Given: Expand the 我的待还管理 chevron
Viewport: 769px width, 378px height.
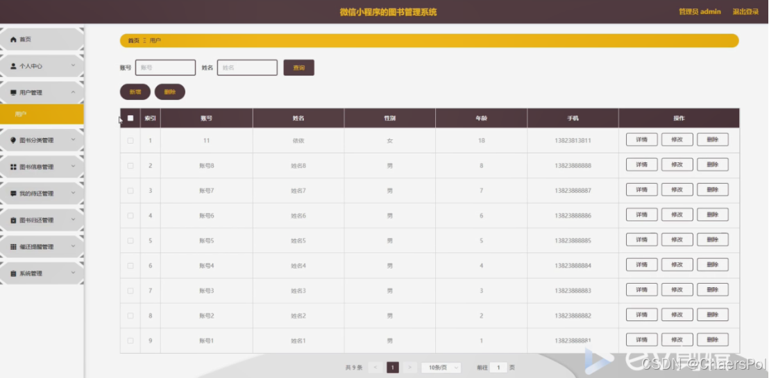Looking at the screenshot, I should point(73,194).
